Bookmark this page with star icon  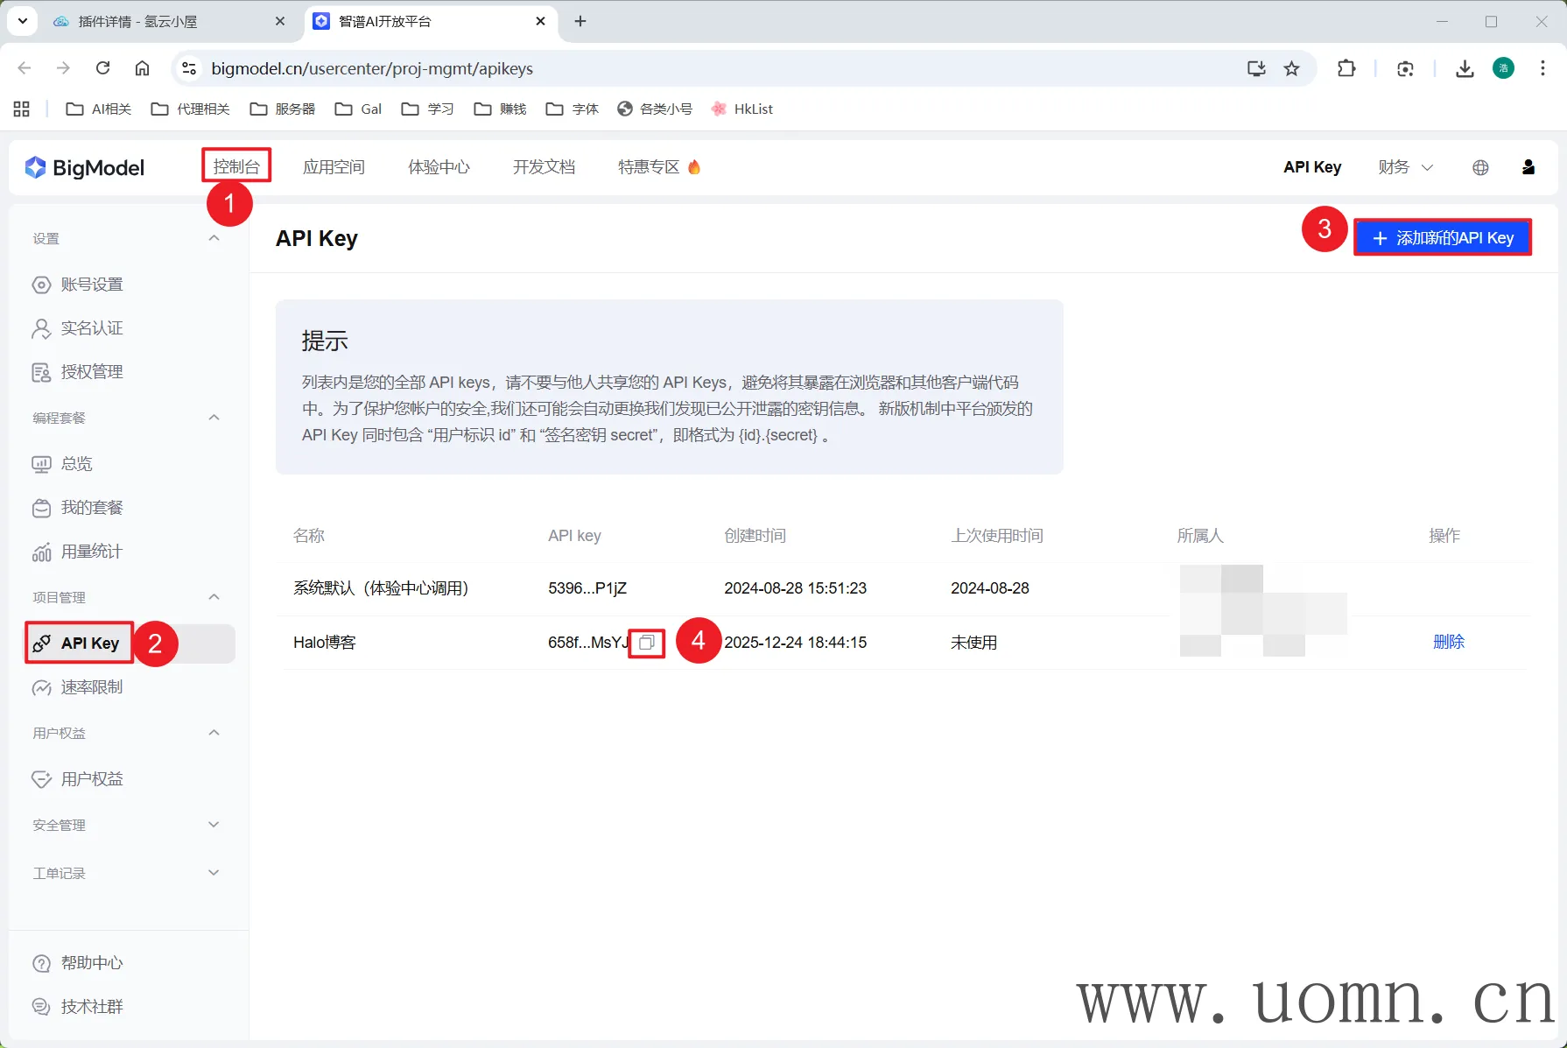tap(1291, 68)
